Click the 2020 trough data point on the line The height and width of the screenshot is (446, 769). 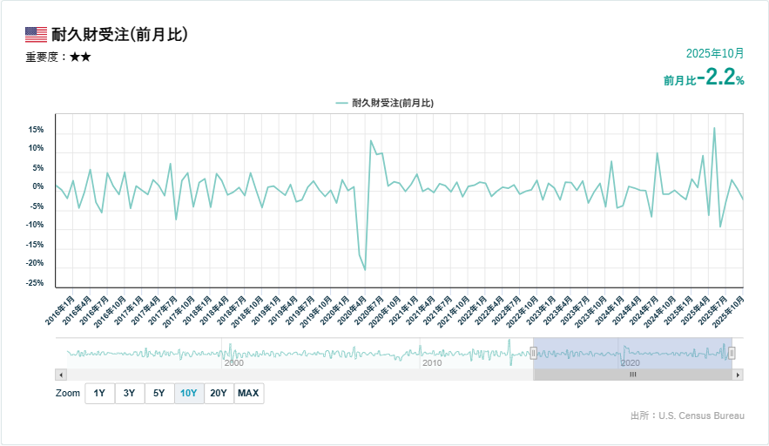pyautogui.click(x=365, y=270)
